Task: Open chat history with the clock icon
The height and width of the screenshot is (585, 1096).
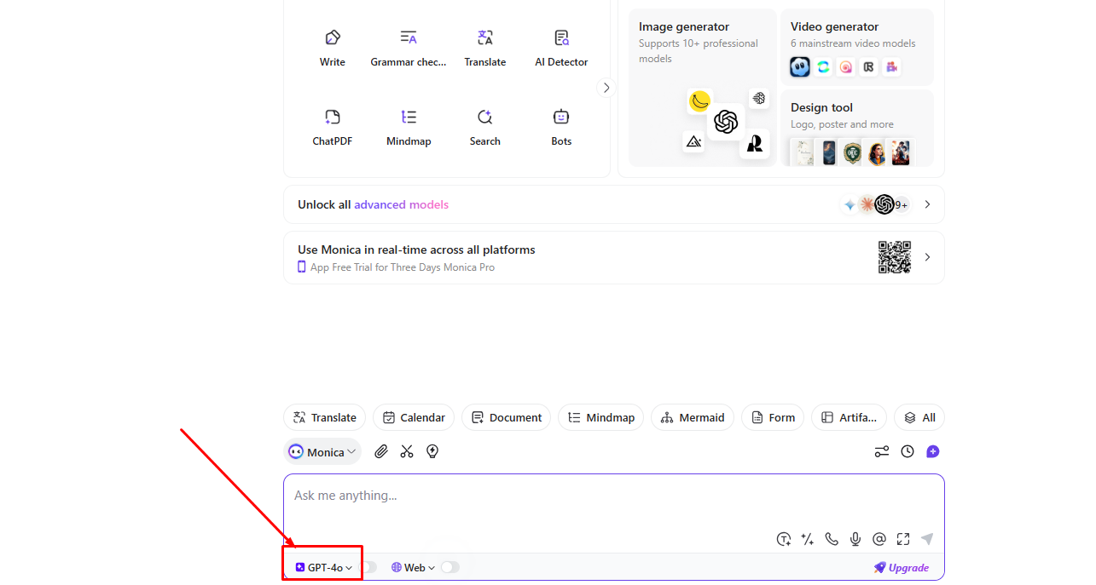Action: 907,451
